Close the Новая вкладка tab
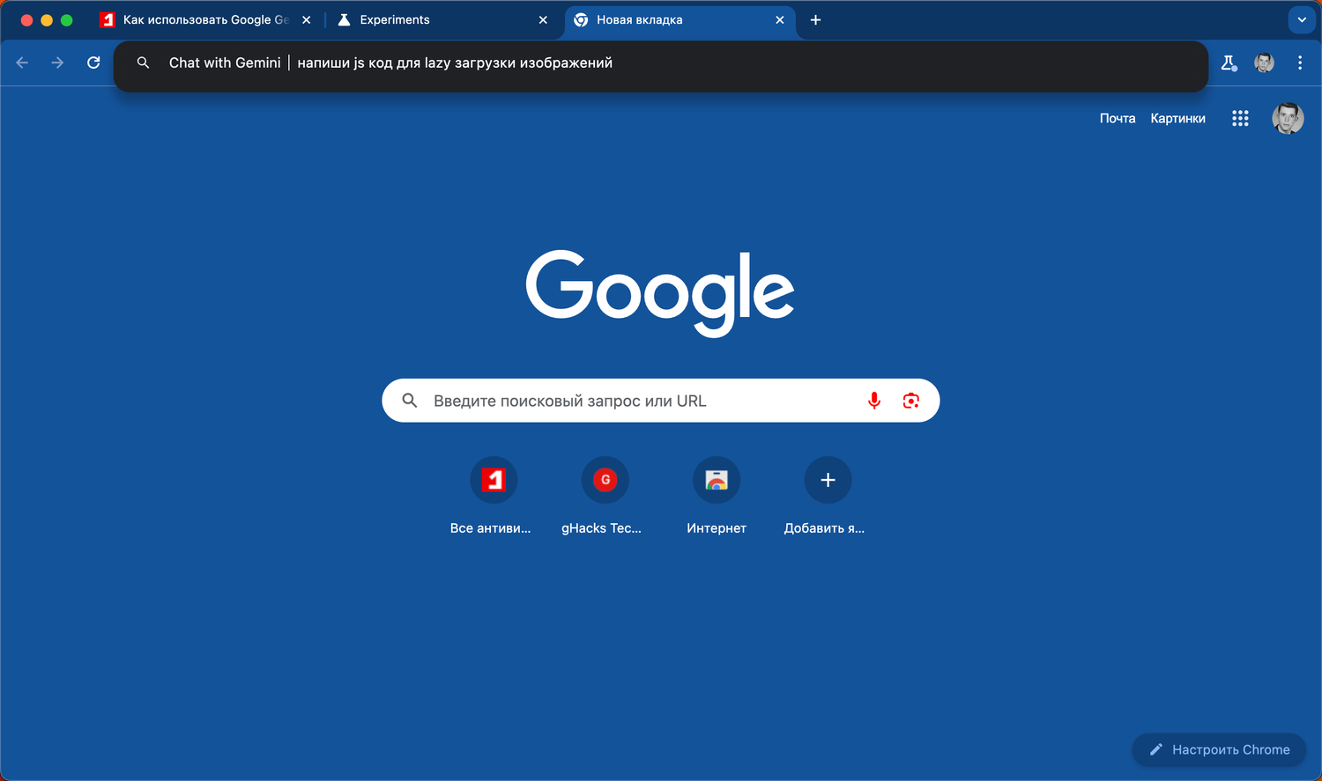This screenshot has width=1322, height=781. tap(780, 19)
